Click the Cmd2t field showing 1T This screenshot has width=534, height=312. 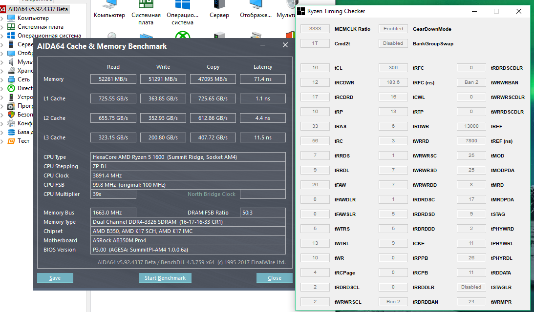(x=315, y=43)
